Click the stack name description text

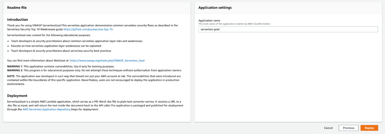click(x=234, y=24)
